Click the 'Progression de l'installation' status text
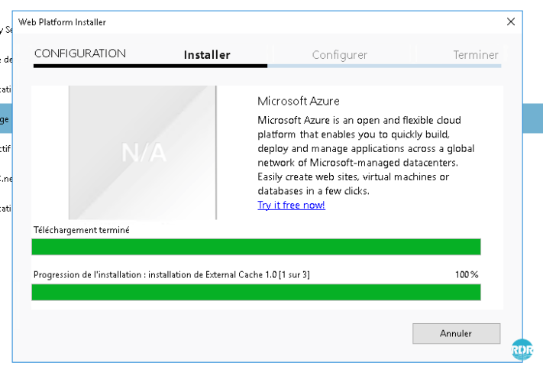Screen dimensions: 543x382 click(172, 274)
